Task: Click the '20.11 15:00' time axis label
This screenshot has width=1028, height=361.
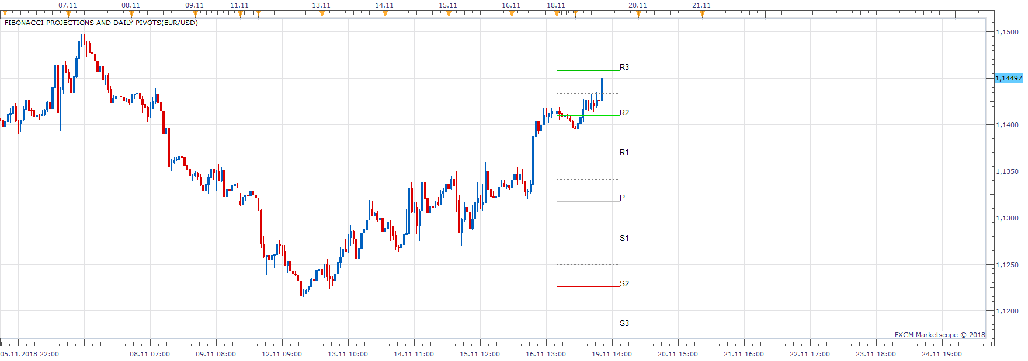Action: click(678, 354)
